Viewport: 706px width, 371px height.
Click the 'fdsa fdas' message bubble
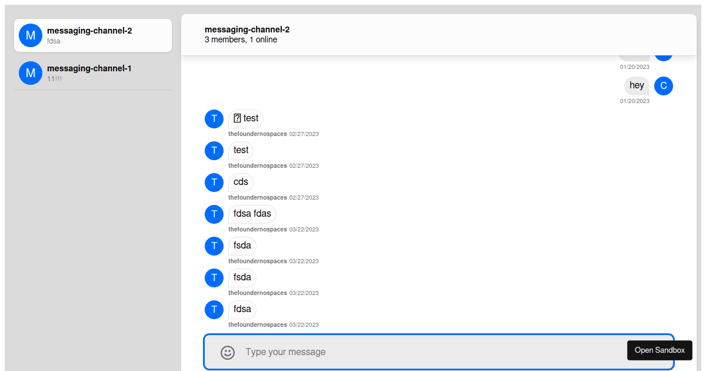252,214
